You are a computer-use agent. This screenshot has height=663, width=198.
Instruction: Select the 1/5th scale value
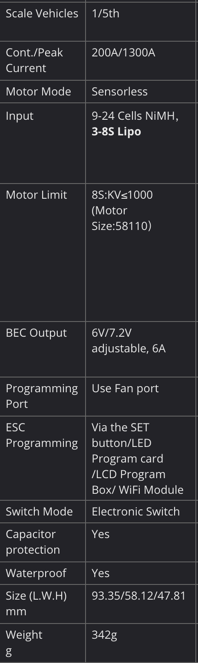pos(106,13)
